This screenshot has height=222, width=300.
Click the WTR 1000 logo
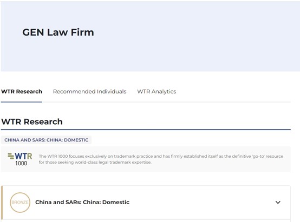(20, 159)
